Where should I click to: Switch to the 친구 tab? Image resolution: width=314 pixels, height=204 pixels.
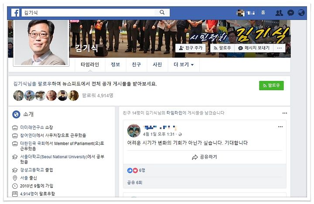point(137,65)
